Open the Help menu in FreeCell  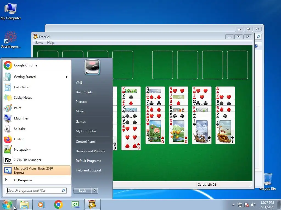50,43
